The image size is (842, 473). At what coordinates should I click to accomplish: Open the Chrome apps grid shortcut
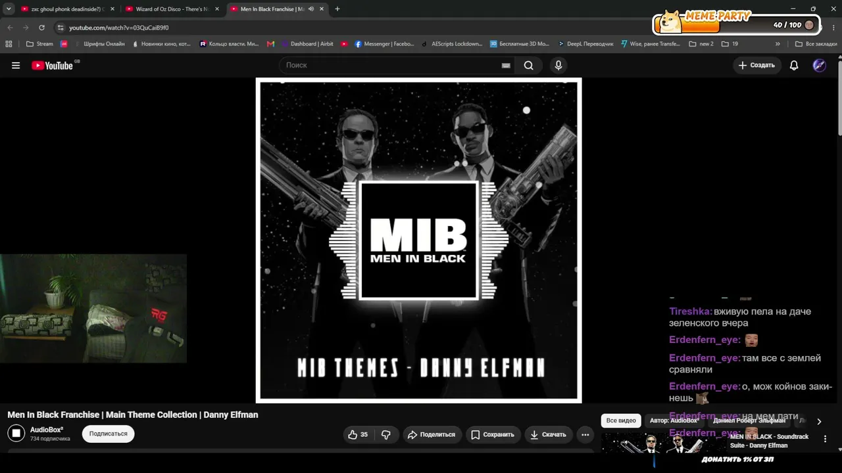(x=9, y=44)
